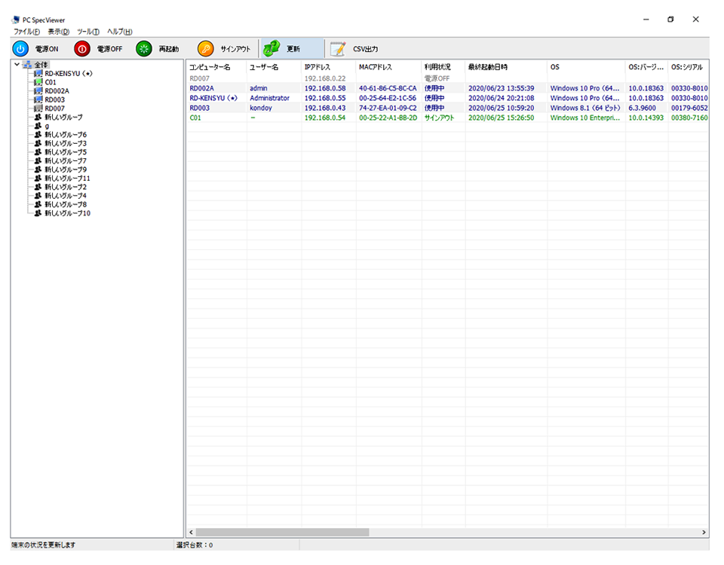Click the green 再起動 restart icon
This screenshot has width=724, height=565.
click(x=143, y=49)
